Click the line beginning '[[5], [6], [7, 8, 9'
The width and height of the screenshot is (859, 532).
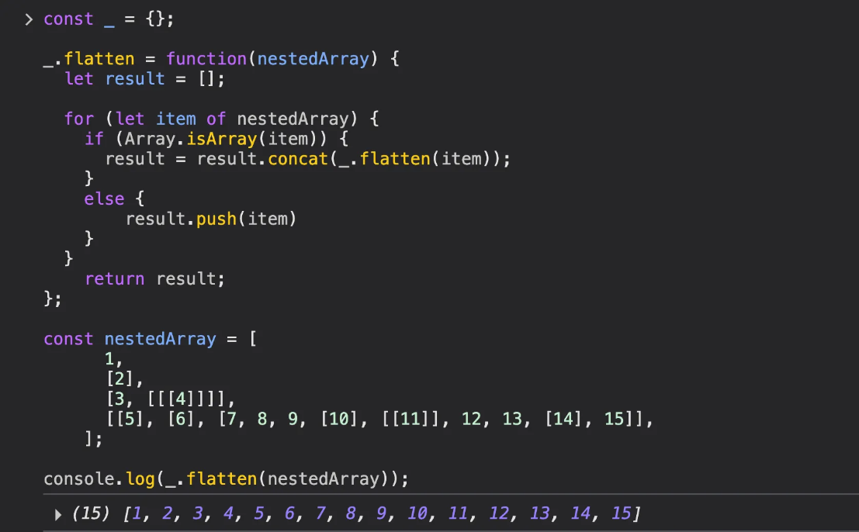tap(379, 419)
